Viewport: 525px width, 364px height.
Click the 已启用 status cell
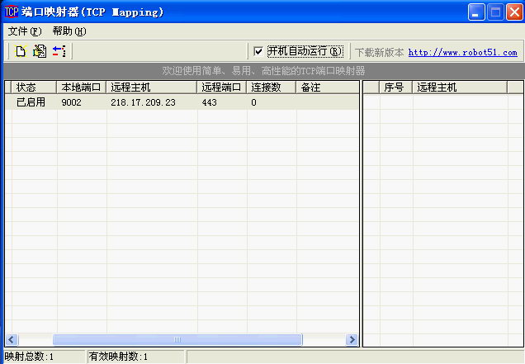31,102
